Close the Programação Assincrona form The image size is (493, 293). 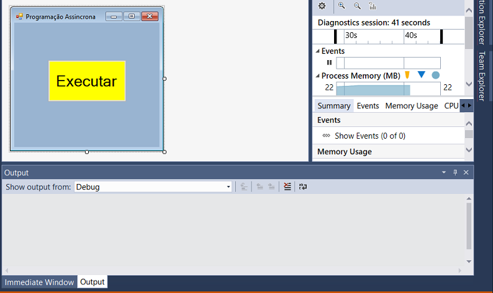point(150,16)
